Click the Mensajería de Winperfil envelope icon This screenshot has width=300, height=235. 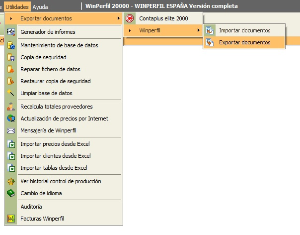(x=11, y=130)
